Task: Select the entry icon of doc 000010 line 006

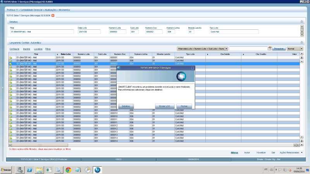Action: pos(10,116)
